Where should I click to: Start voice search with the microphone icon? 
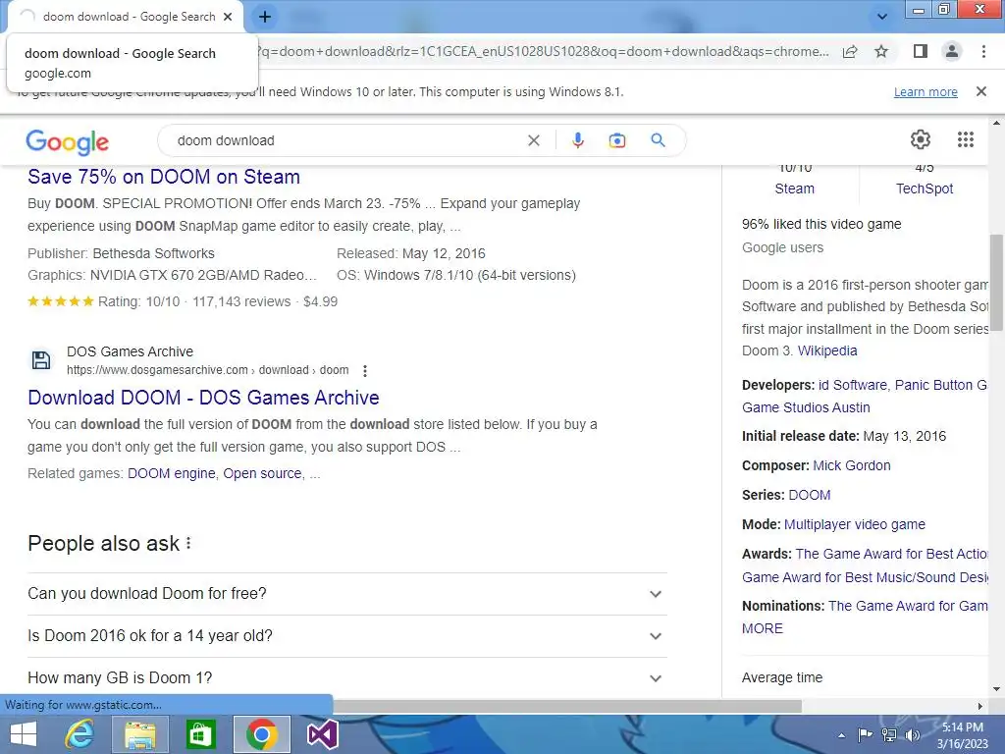tap(577, 140)
